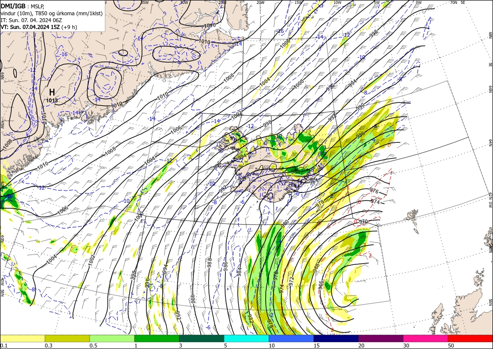Click the '980' isobar label south of Iceland
The height and width of the screenshot is (349, 493).
click(285, 223)
